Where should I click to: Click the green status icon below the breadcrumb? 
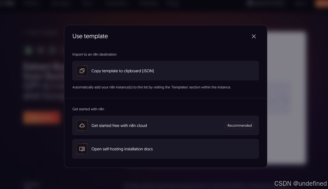tap(28, 50)
